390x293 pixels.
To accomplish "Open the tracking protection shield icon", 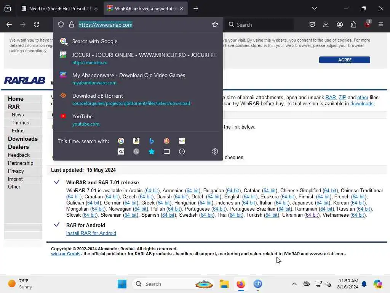I will (61, 25).
